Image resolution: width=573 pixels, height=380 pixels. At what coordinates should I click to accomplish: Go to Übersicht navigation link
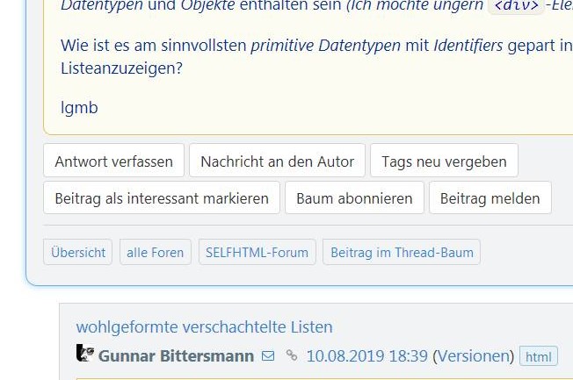pos(78,252)
